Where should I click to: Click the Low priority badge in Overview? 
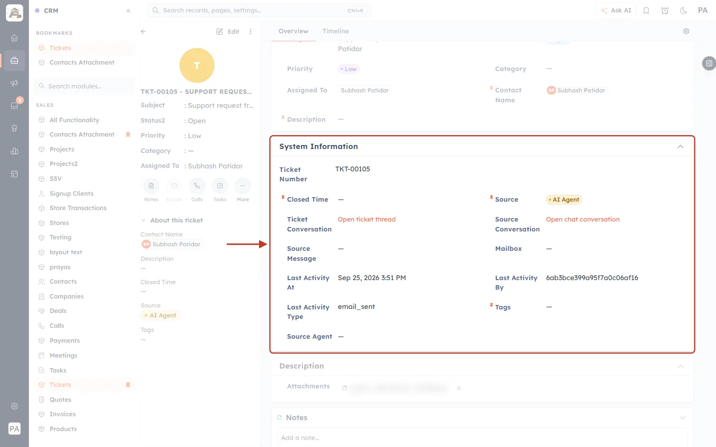[349, 69]
